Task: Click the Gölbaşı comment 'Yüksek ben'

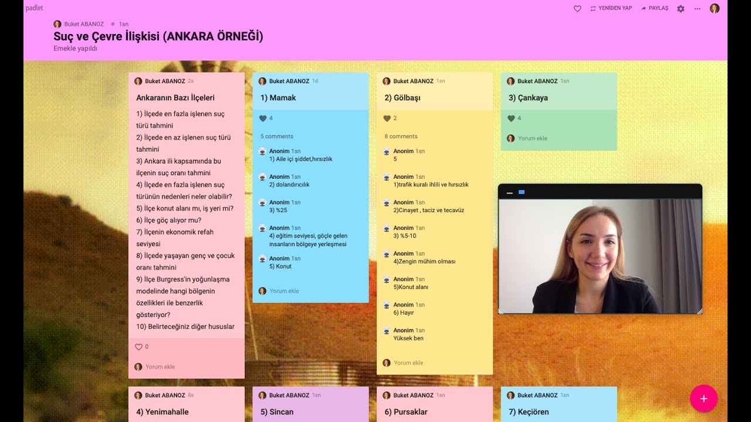Action: [x=408, y=338]
